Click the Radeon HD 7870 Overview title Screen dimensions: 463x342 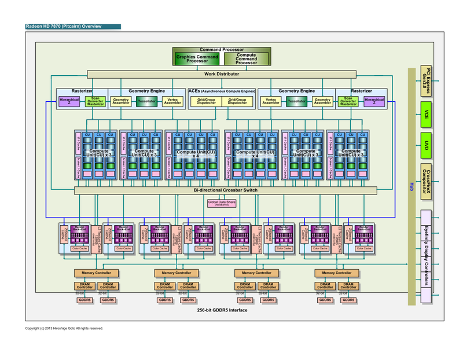coord(73,27)
